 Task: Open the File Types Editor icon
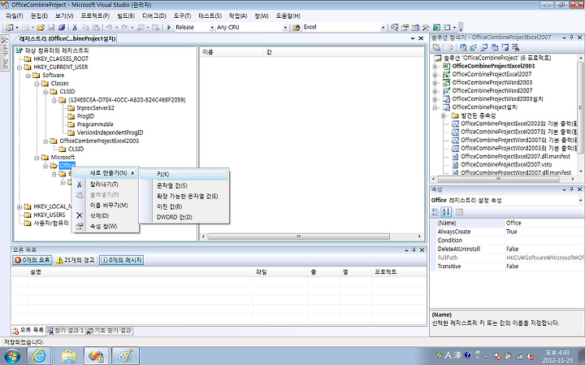[x=484, y=47]
